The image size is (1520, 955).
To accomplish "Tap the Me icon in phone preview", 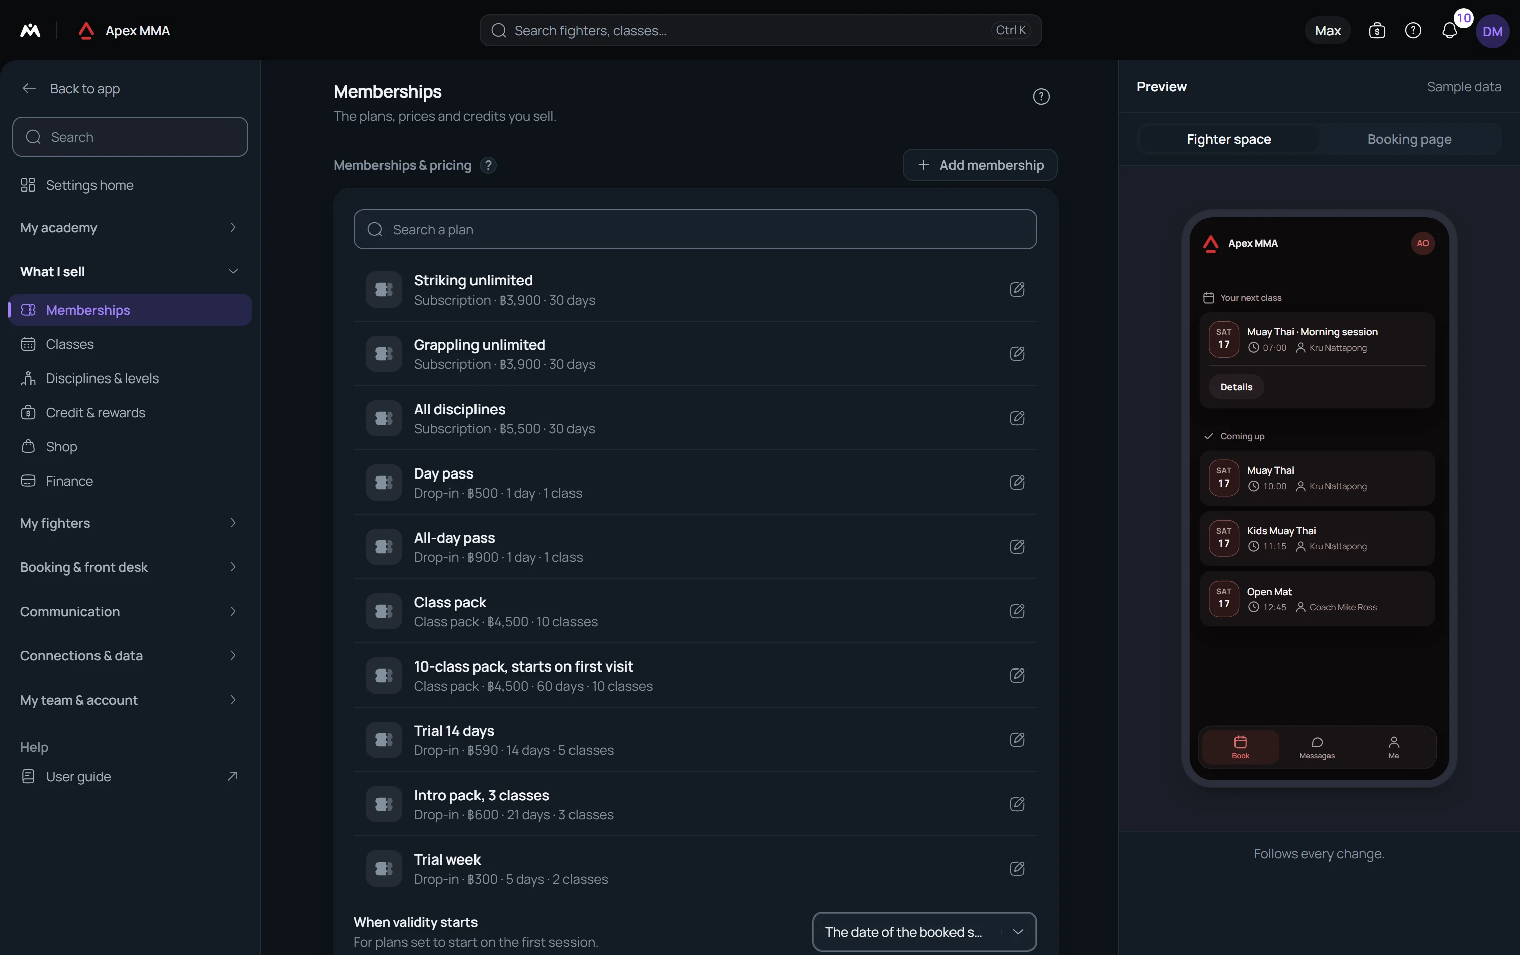I will click(1393, 747).
